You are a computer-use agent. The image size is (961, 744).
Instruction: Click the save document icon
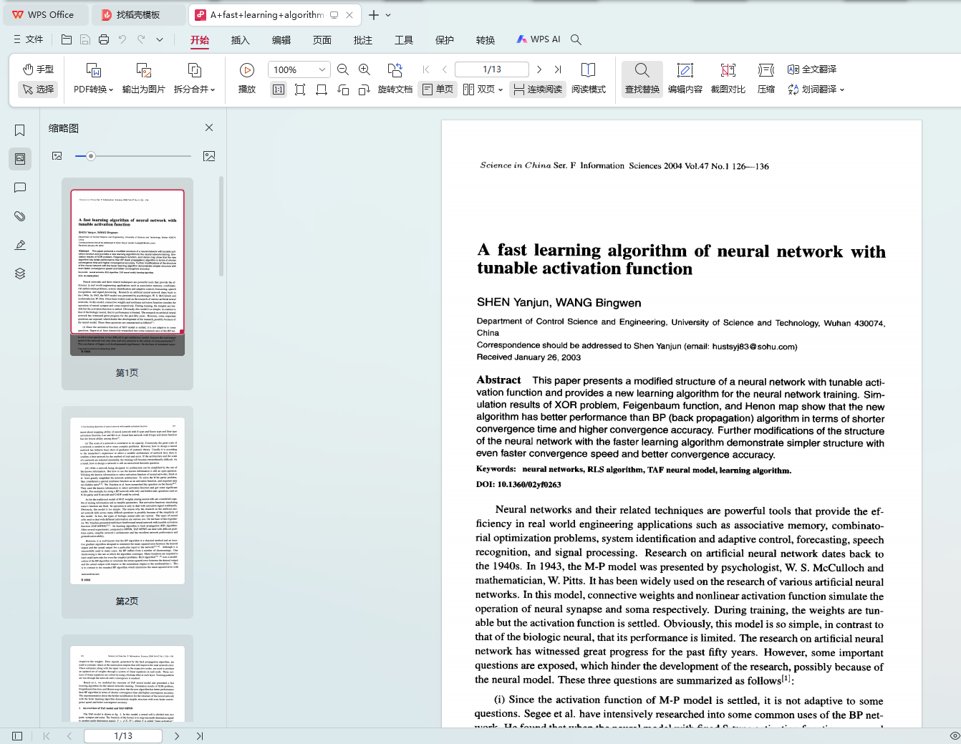pyautogui.click(x=85, y=40)
